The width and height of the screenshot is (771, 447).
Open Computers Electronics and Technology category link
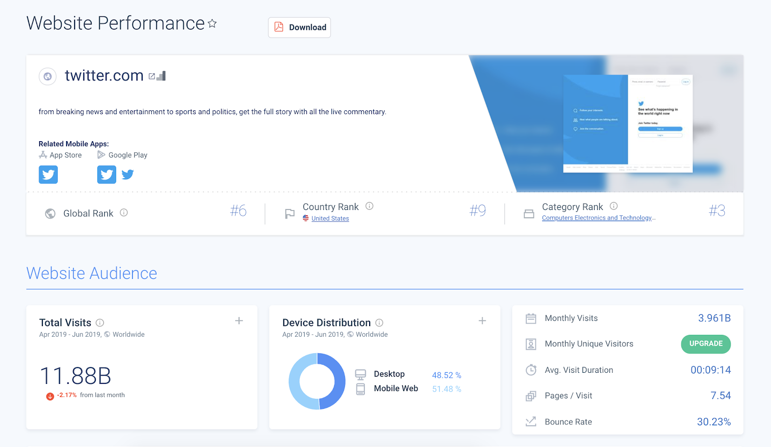pyautogui.click(x=598, y=218)
